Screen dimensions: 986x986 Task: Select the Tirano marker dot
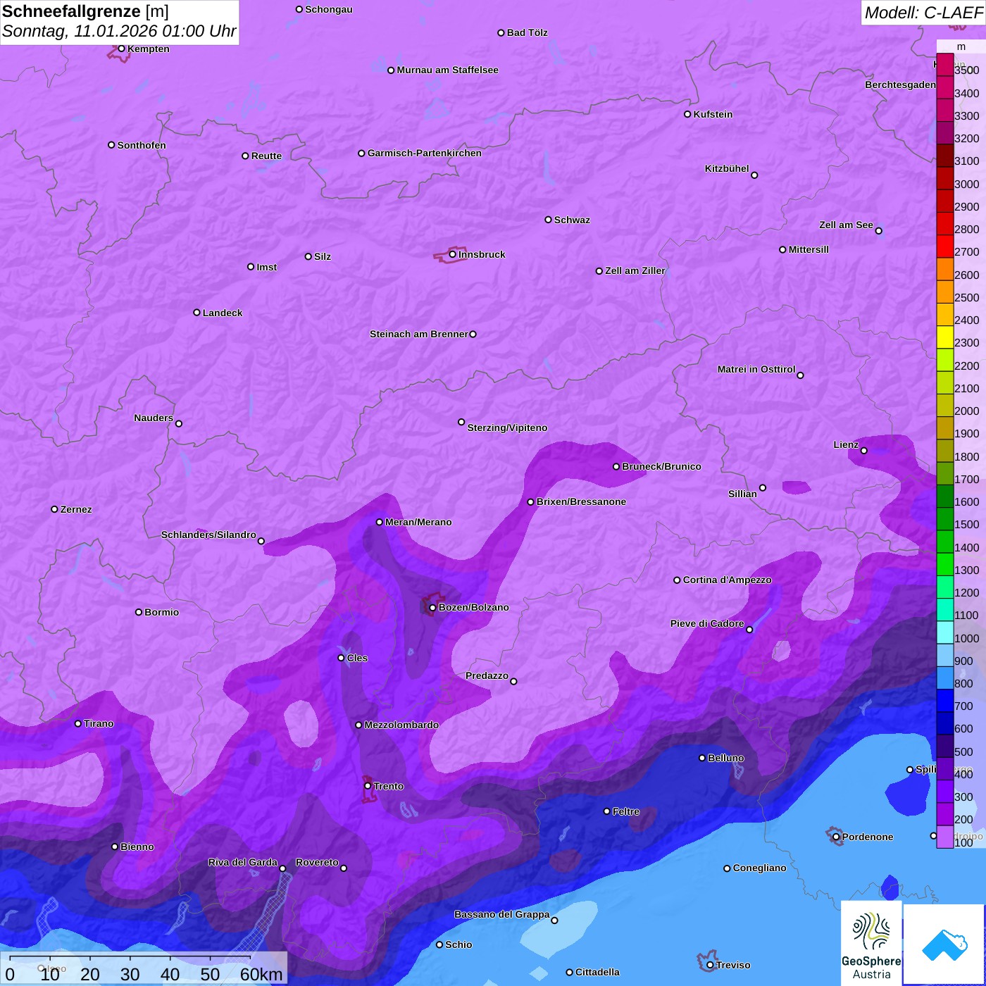pyautogui.click(x=78, y=723)
